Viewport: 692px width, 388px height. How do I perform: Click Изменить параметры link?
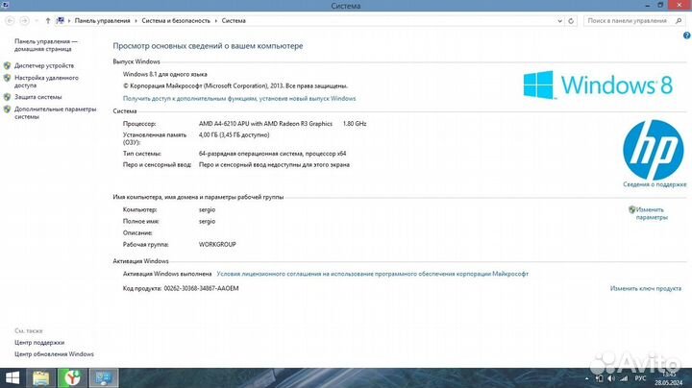(651, 213)
